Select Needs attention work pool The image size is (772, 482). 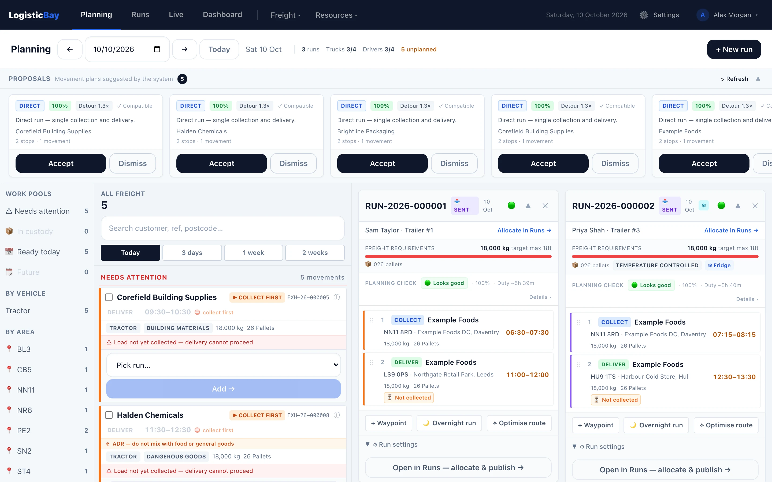coord(47,211)
